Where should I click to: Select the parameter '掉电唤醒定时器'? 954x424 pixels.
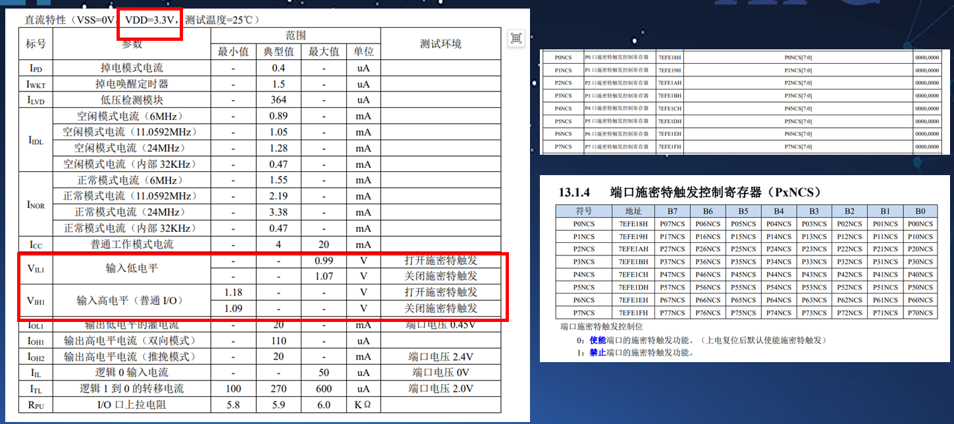pos(132,84)
